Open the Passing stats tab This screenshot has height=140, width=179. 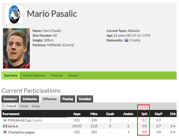pyautogui.click(x=68, y=99)
